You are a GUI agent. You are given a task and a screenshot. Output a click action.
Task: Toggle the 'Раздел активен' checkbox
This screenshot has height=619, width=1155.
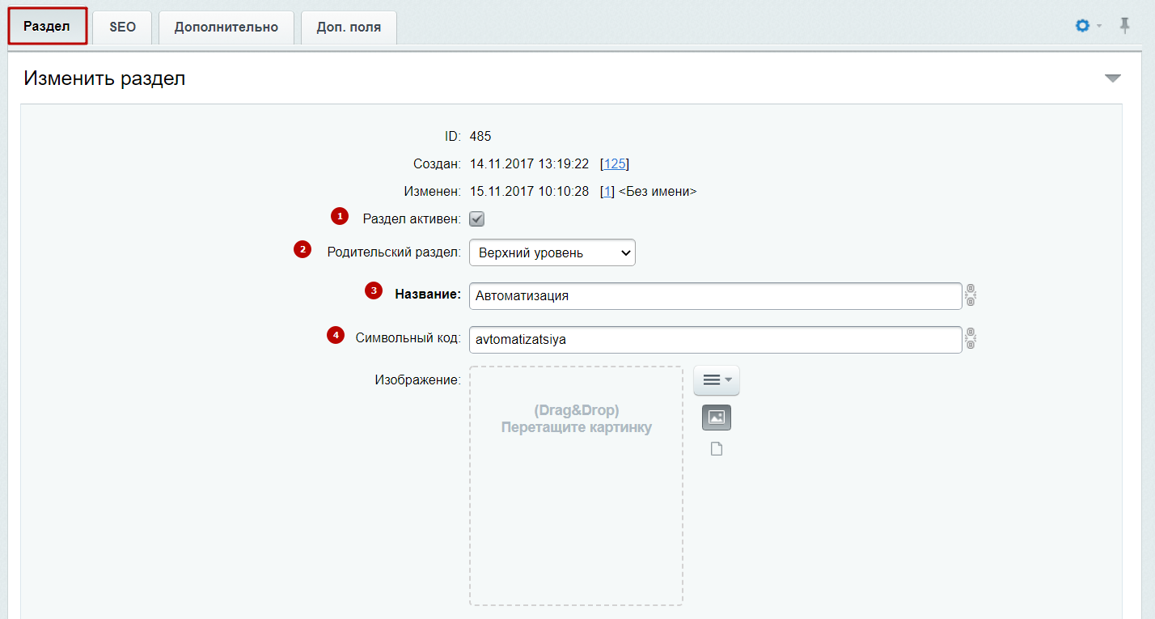click(477, 219)
